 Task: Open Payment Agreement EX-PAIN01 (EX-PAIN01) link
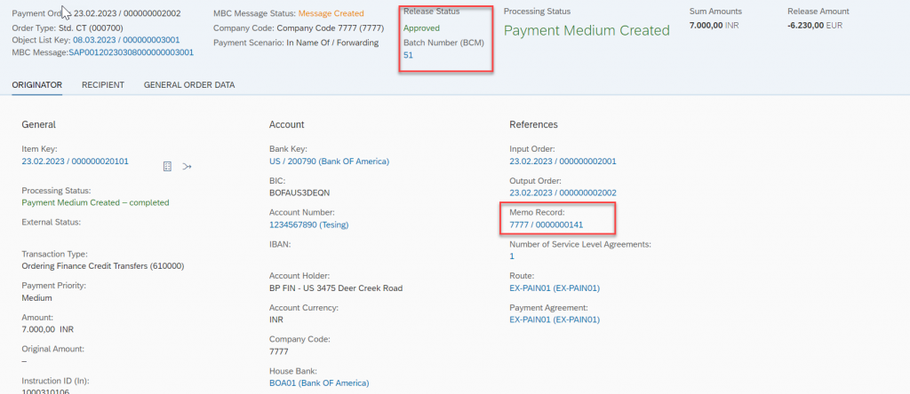[555, 319]
